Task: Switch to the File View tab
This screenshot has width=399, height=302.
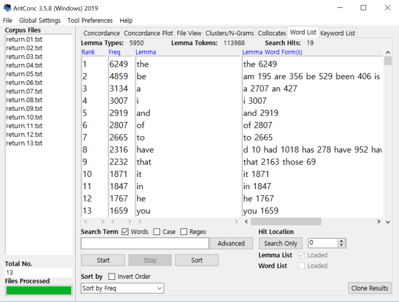Action: [x=189, y=33]
